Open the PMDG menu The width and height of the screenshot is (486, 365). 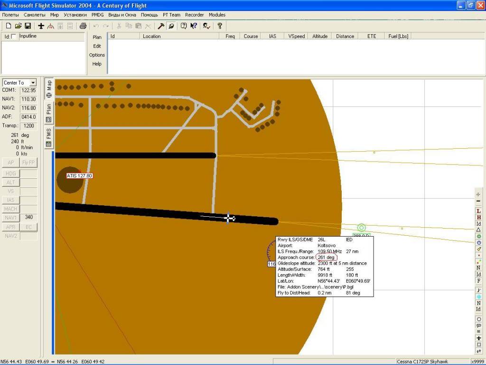[x=97, y=15]
